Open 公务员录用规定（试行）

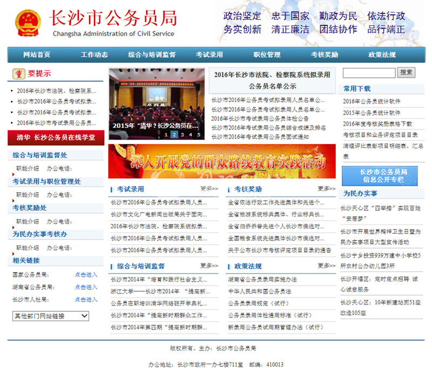259,303
